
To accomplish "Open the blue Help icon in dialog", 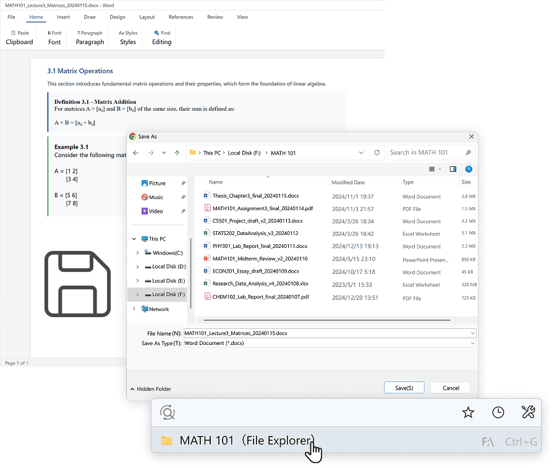I will click(469, 169).
